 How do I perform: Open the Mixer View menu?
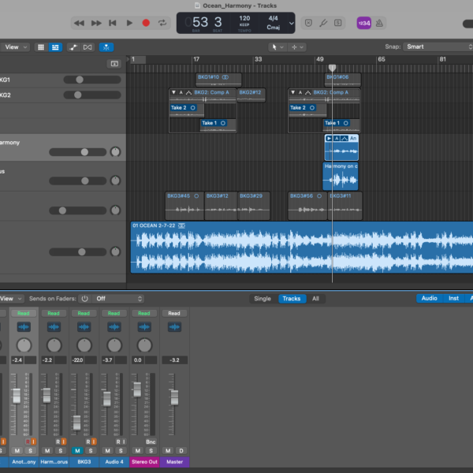tap(11, 299)
